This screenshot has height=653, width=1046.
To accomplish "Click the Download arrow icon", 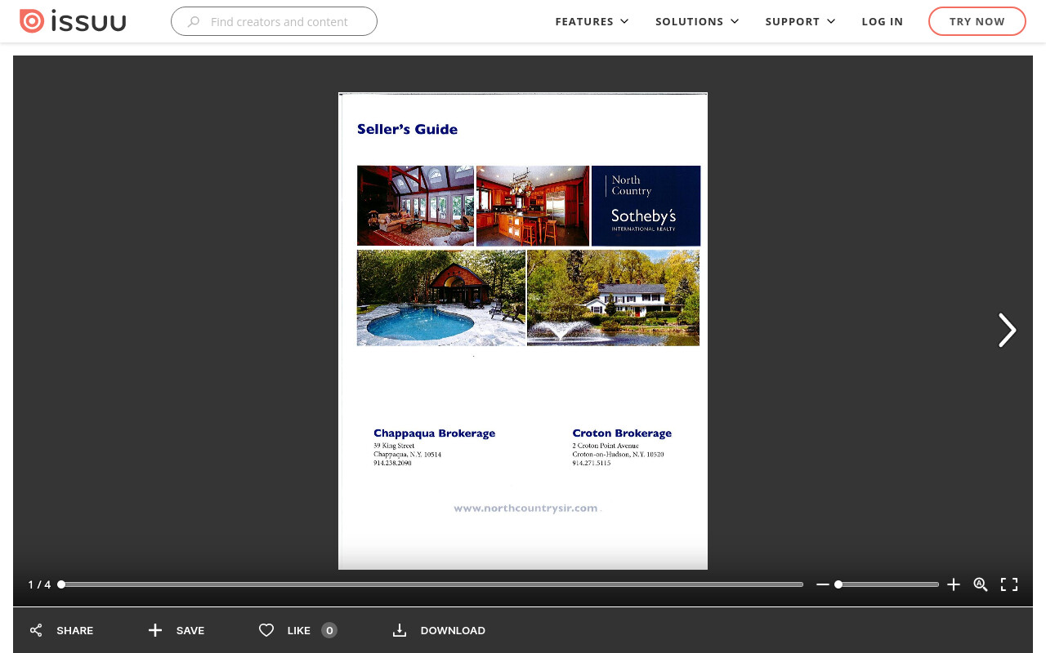I will [400, 630].
